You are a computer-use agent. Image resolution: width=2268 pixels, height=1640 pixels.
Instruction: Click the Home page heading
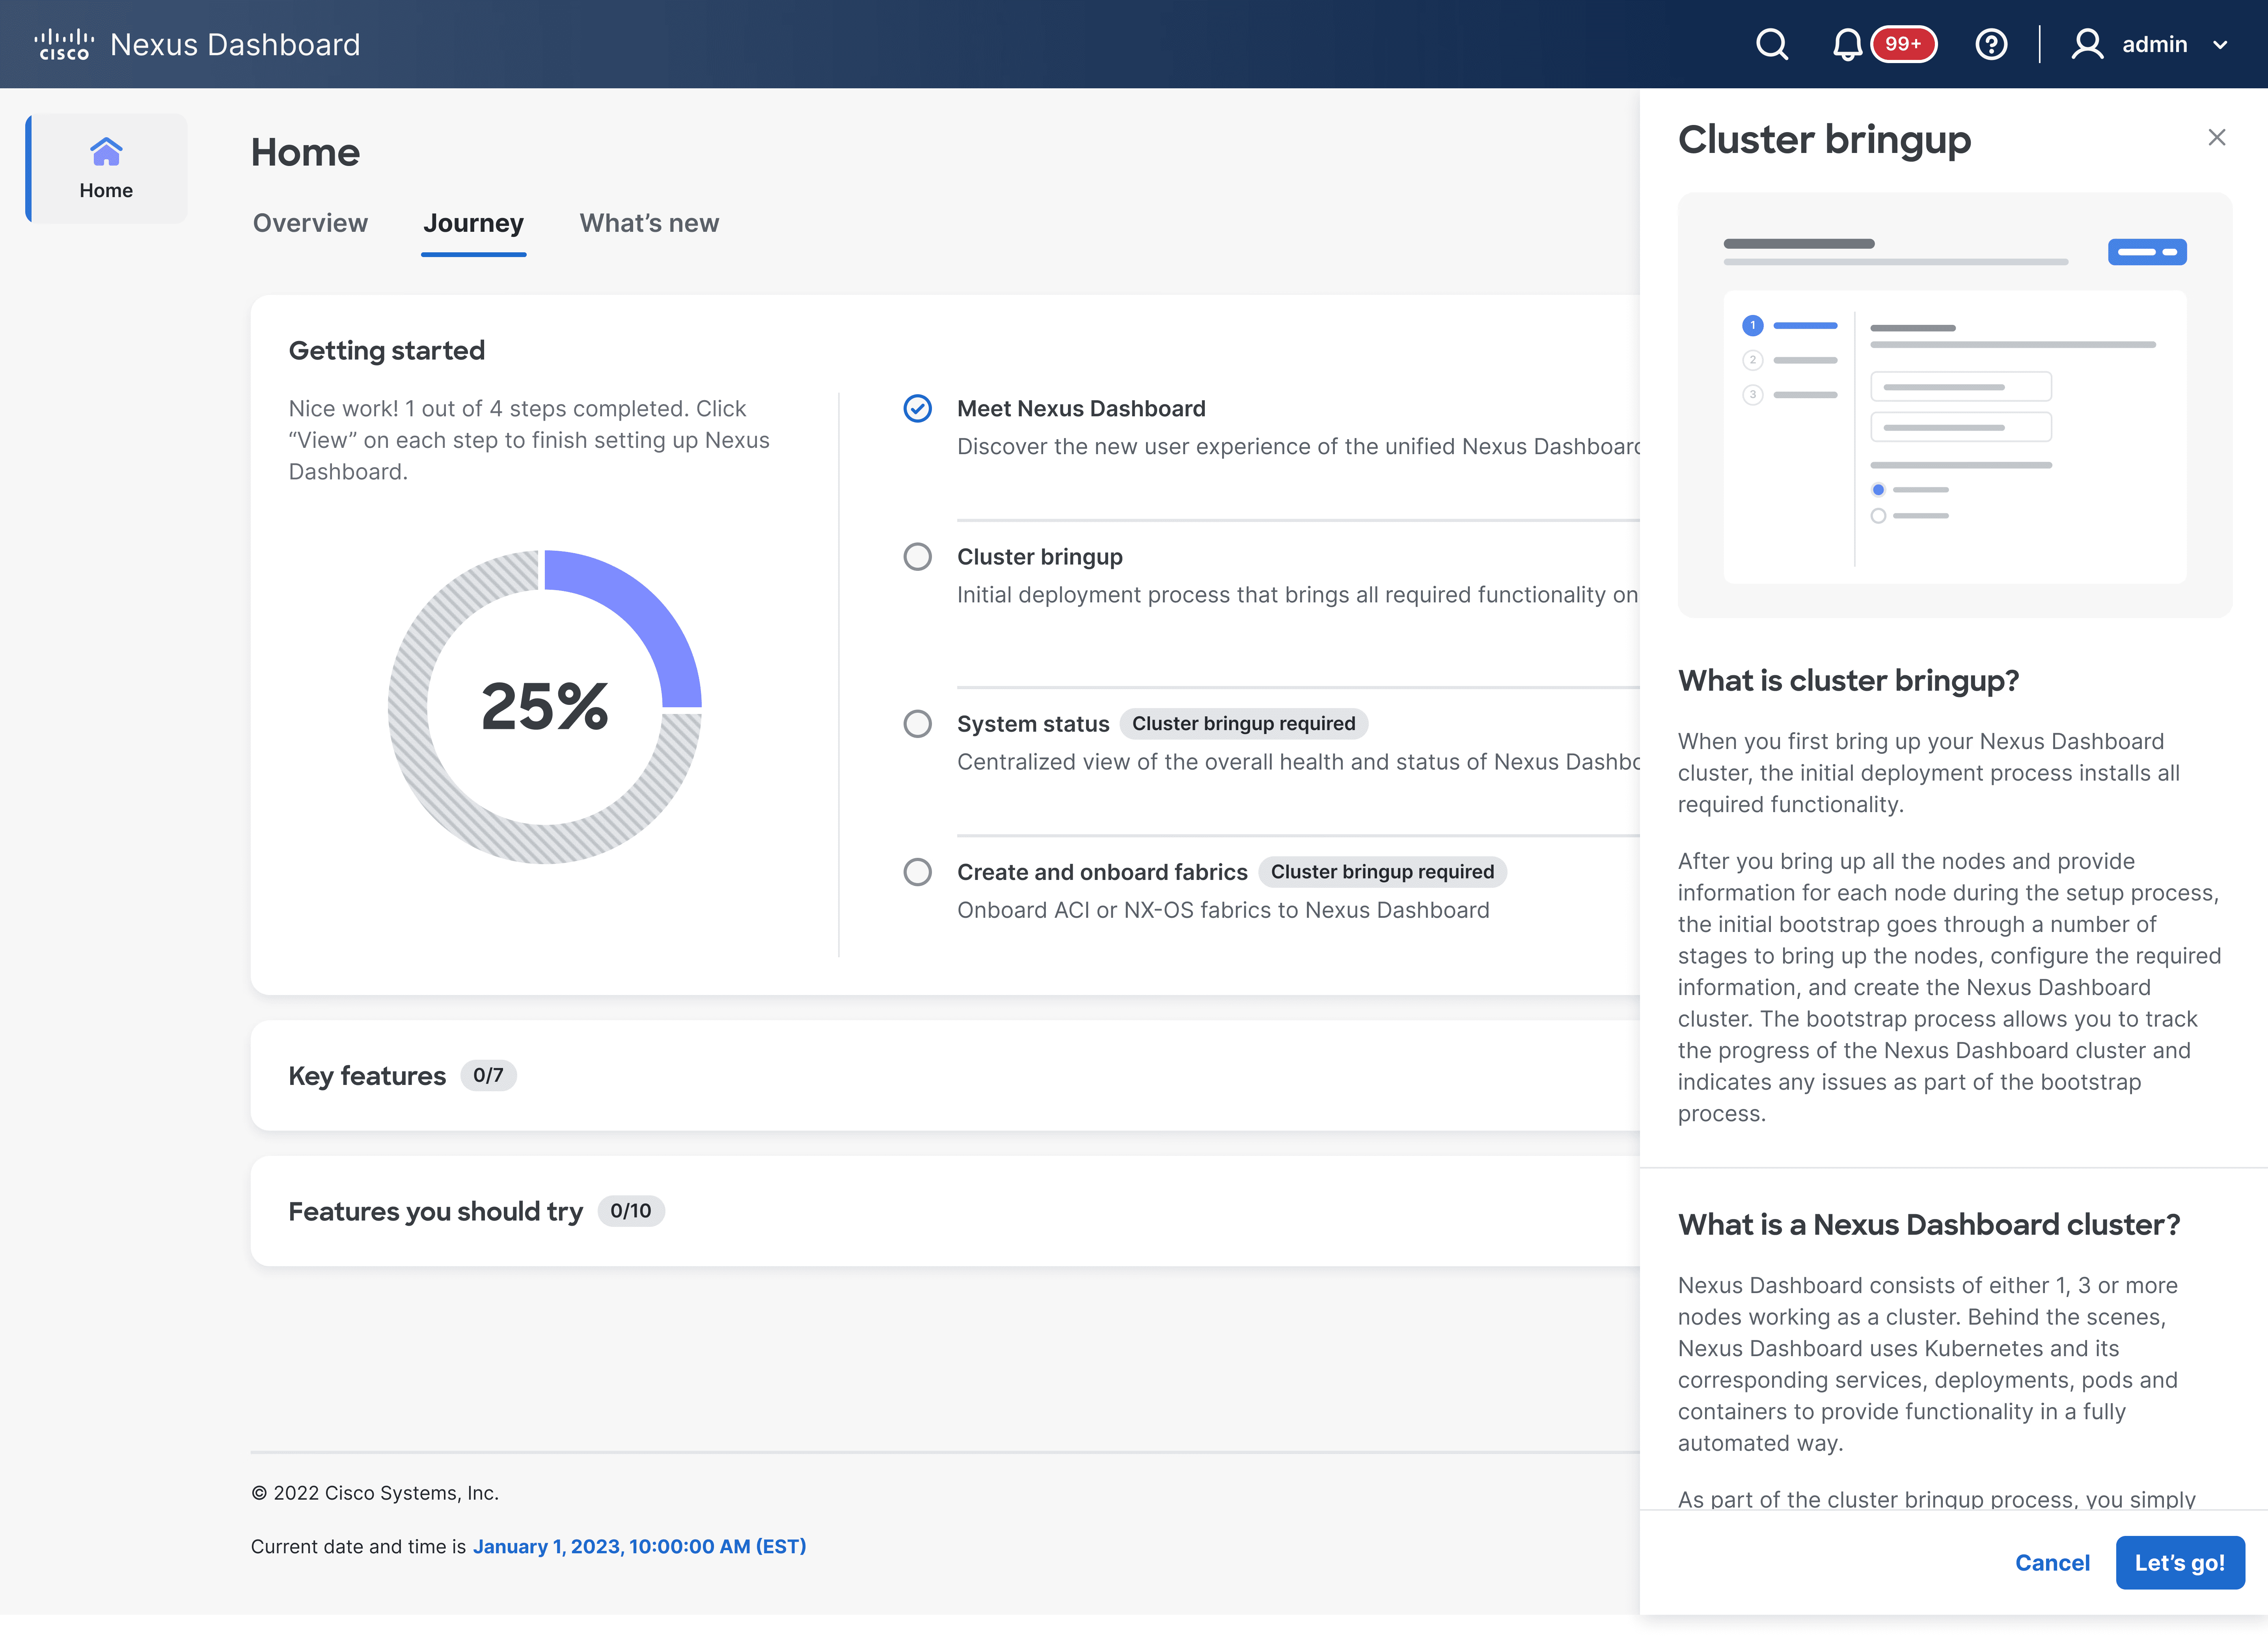click(305, 152)
